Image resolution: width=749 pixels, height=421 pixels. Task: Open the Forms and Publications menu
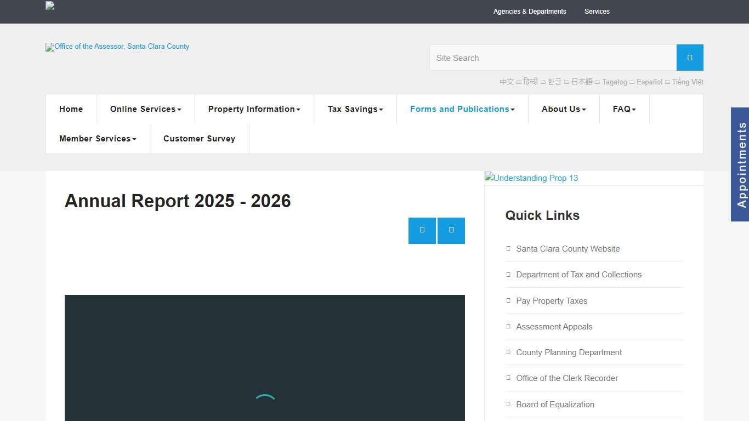[x=462, y=109]
